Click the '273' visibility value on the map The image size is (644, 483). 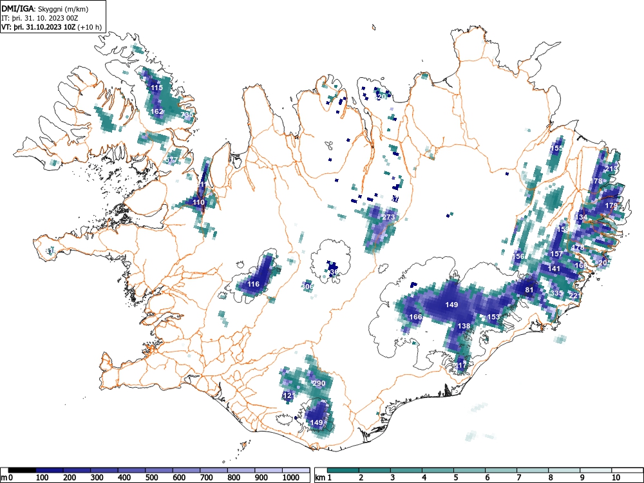coord(388,217)
